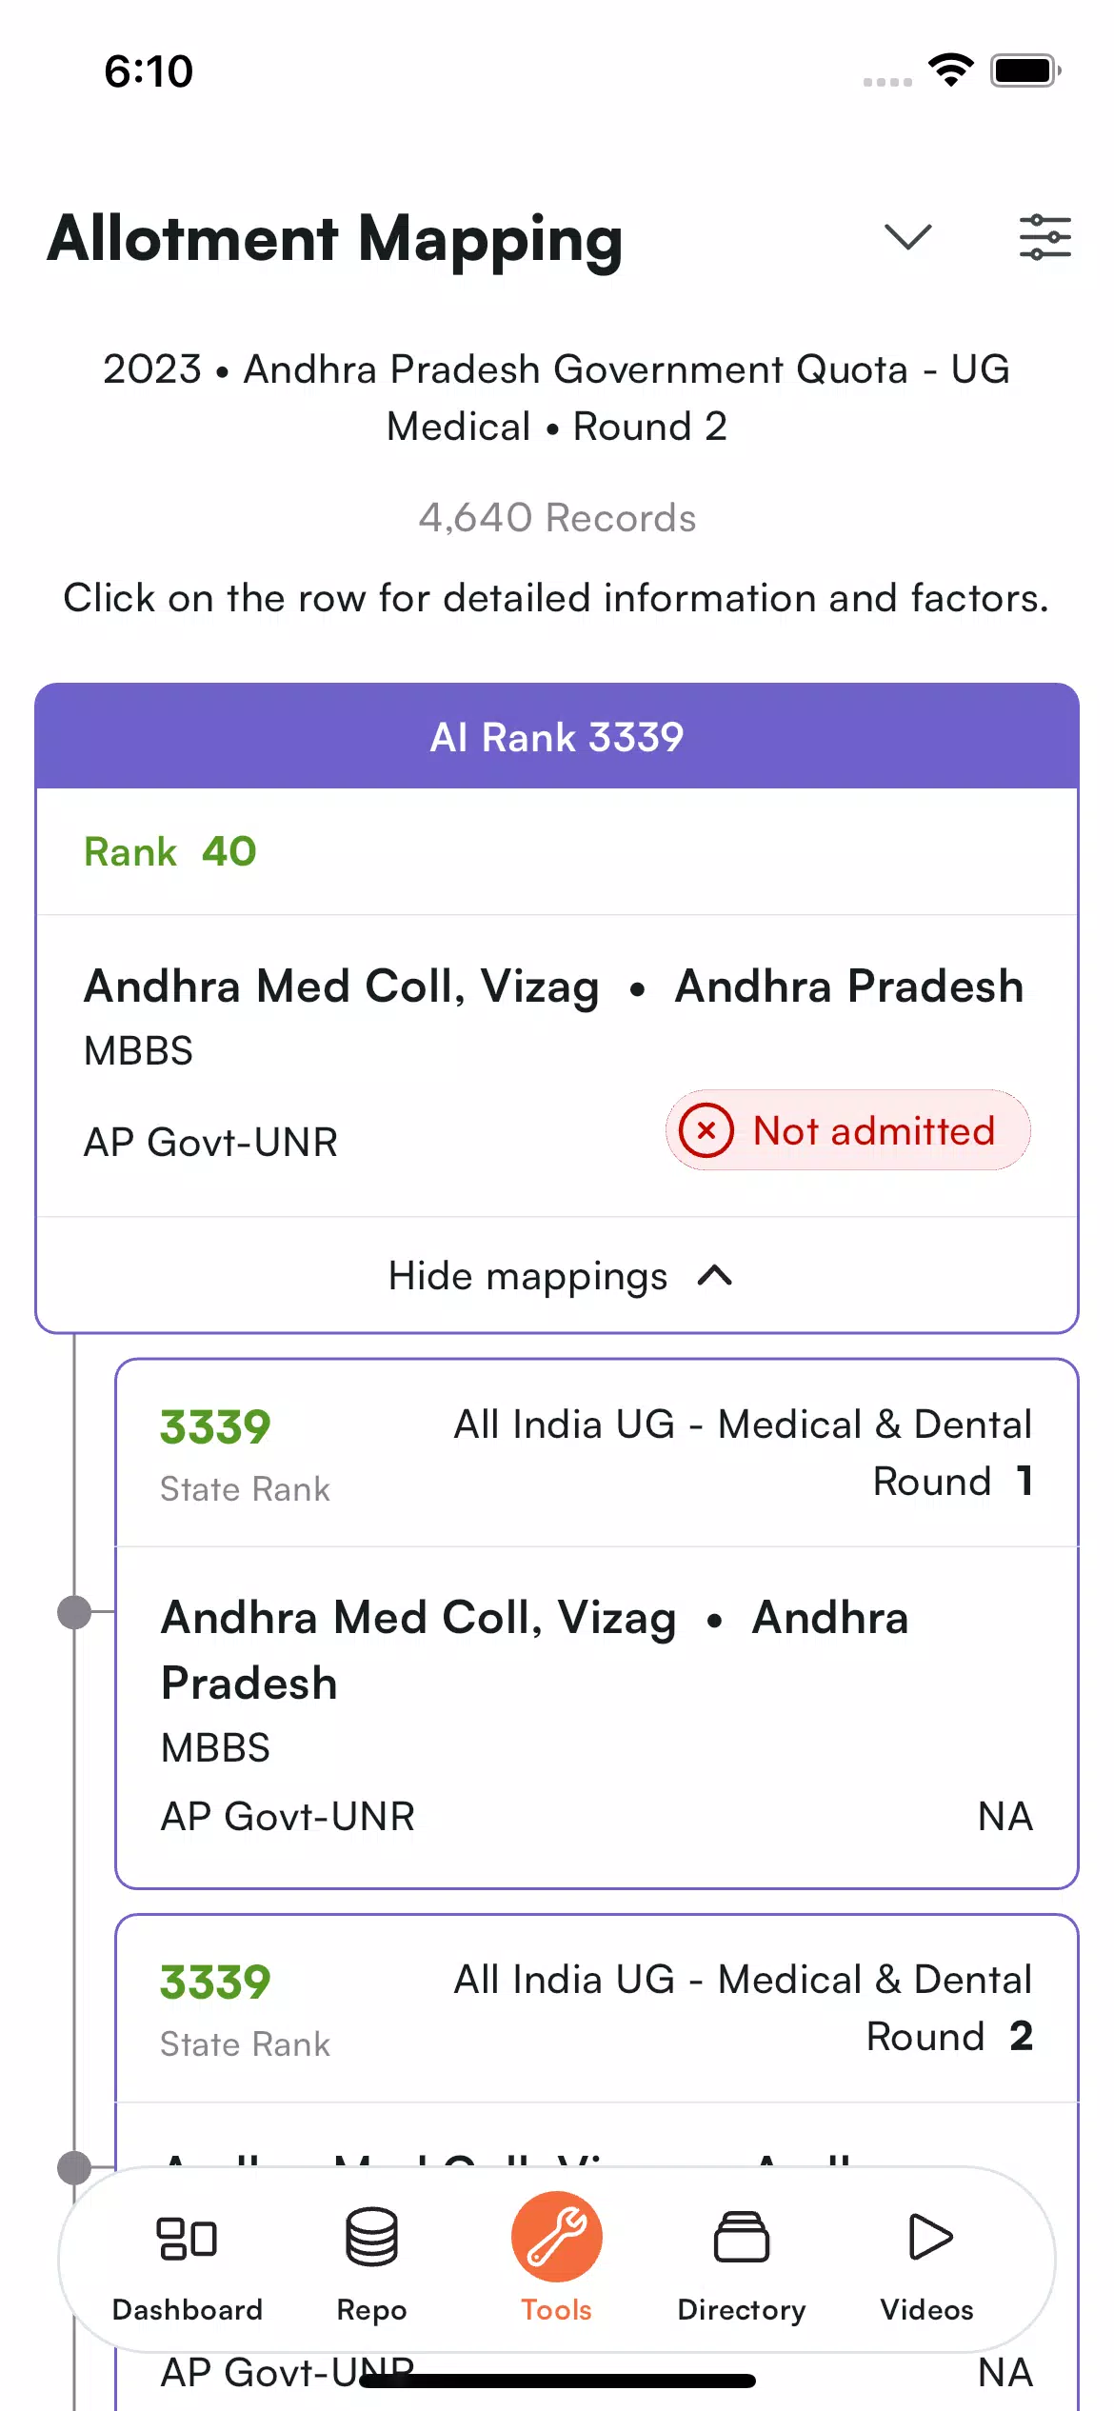
Task: Tap the Dashboard tab label
Action: tap(187, 2310)
